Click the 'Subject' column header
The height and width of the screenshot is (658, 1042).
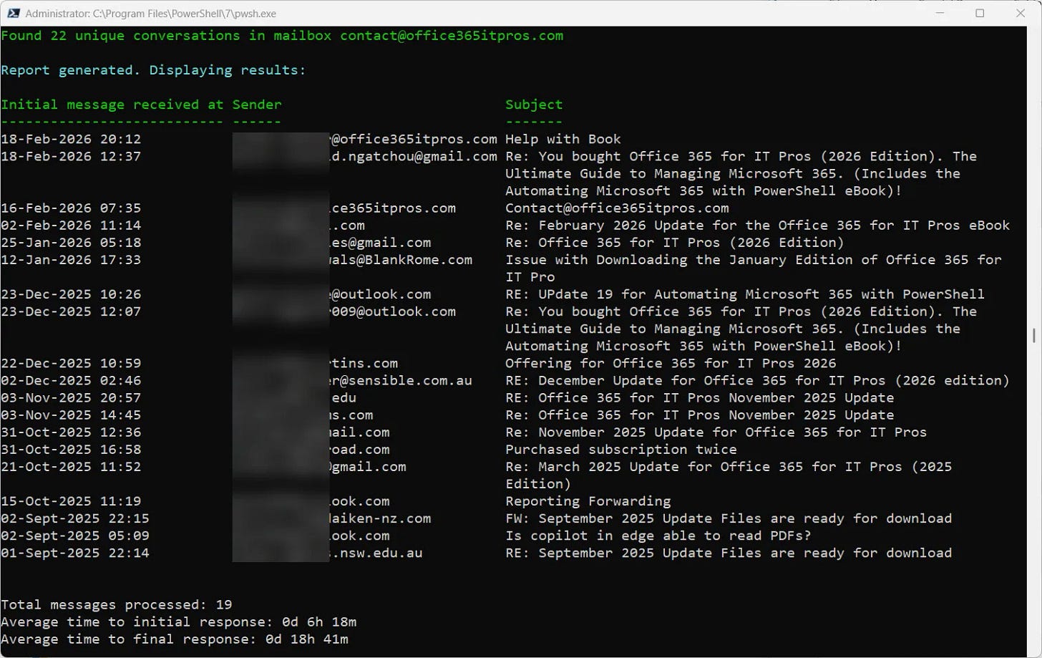(x=534, y=105)
